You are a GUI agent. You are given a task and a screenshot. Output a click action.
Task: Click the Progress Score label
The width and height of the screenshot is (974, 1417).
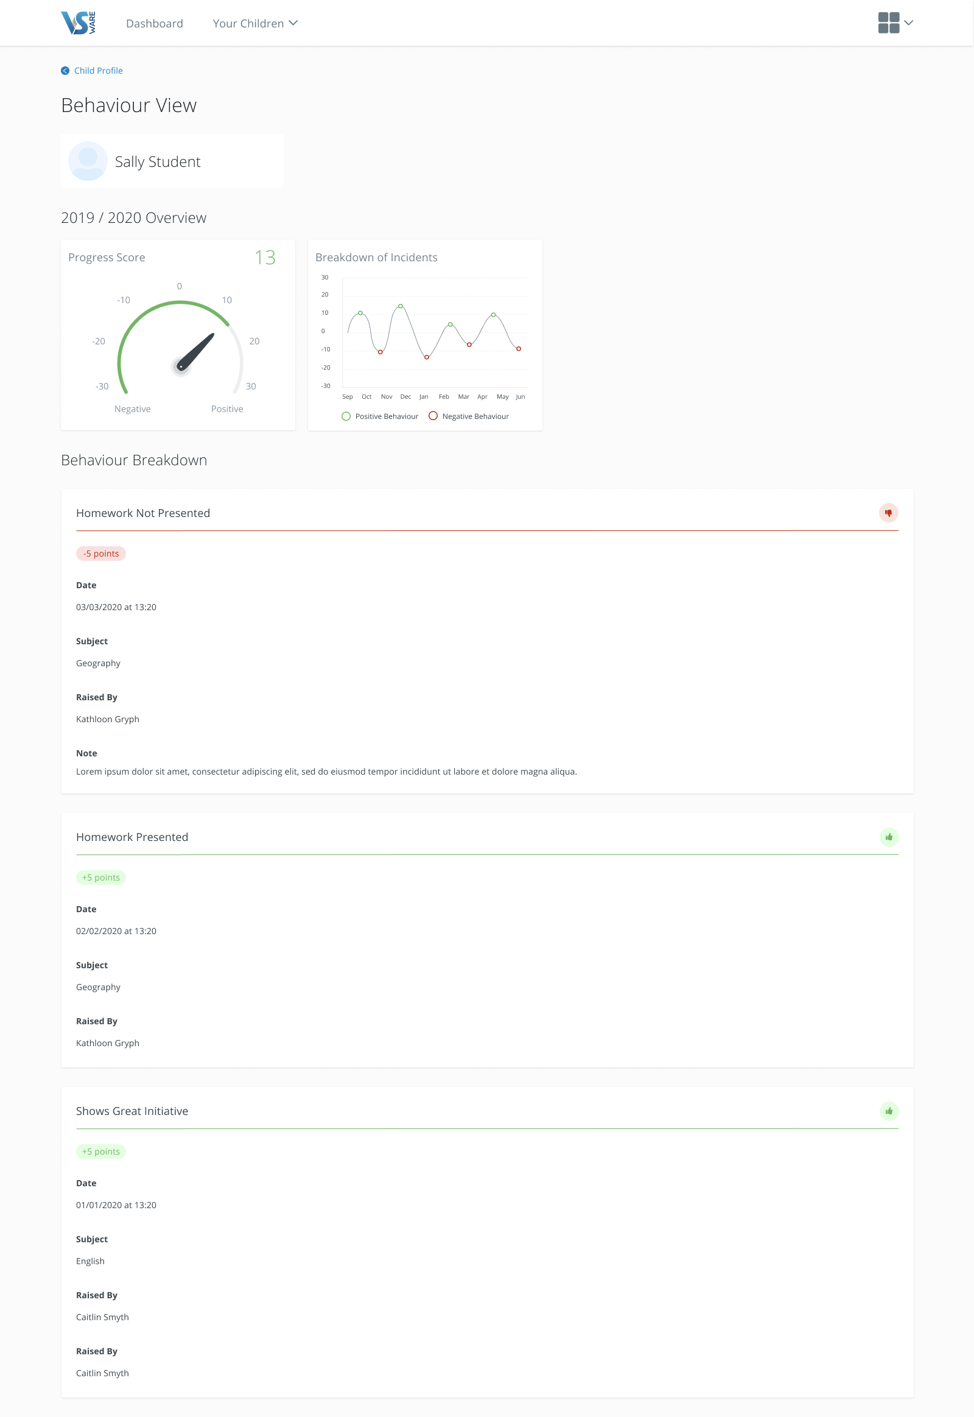click(107, 258)
